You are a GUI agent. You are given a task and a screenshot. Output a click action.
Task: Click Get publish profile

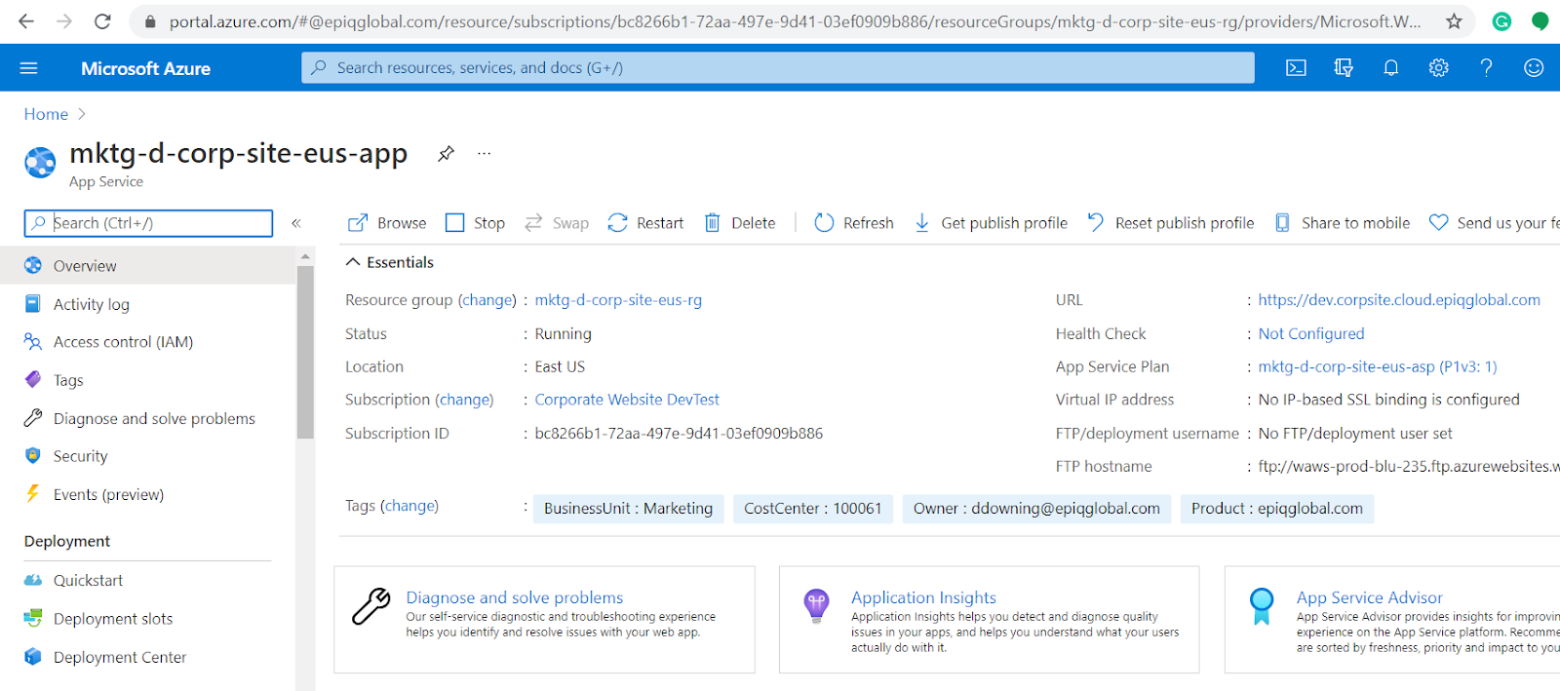(991, 223)
